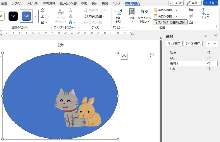This screenshot has height=142, width=220.
Task: Select うさぎ in the selection list
Action: click(173, 53)
